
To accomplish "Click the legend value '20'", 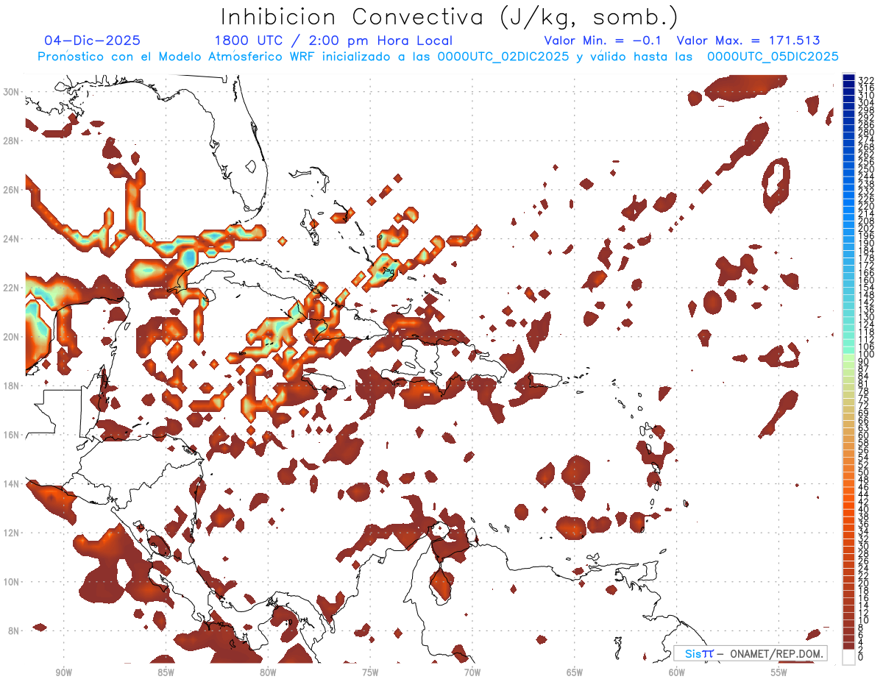I will pos(864,583).
